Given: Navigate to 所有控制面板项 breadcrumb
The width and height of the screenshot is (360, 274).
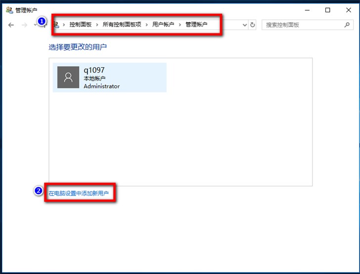Looking at the screenshot, I should click(122, 24).
